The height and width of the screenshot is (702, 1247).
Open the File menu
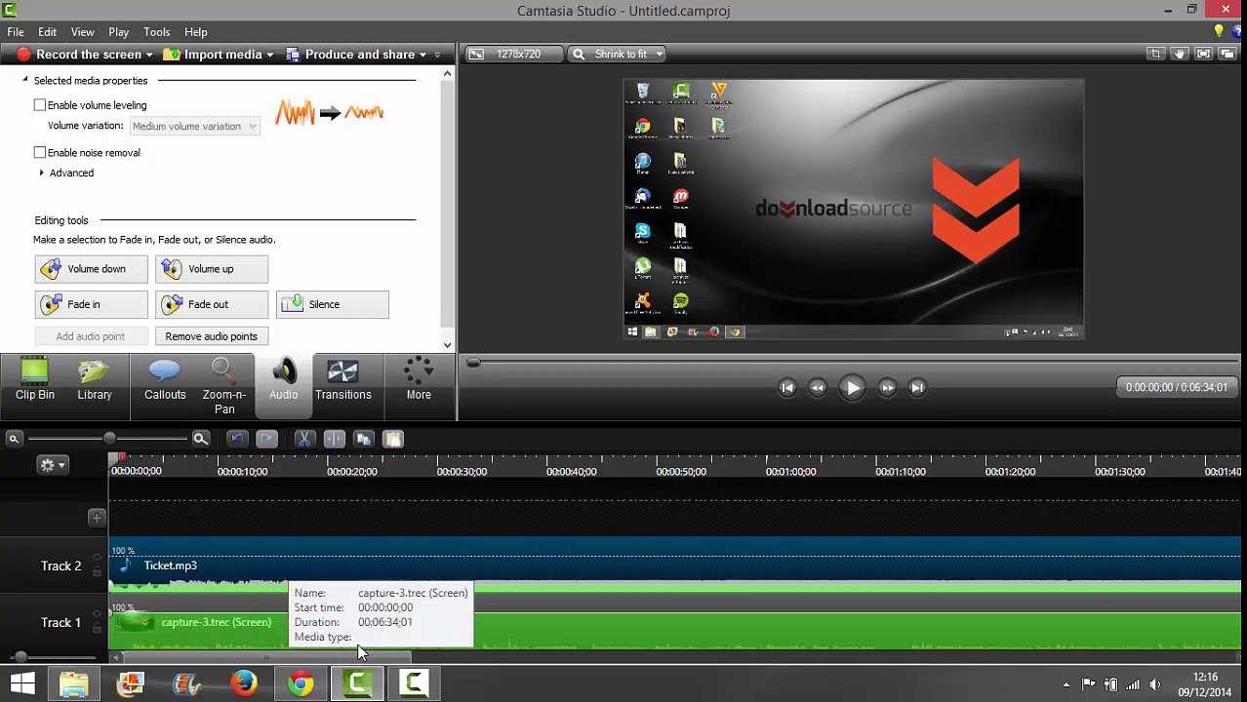(x=16, y=32)
